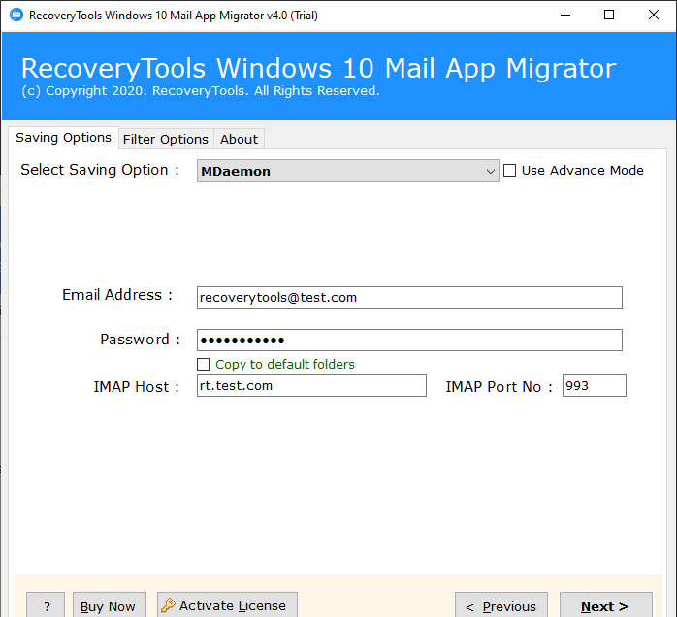
Task: Click the IMAP Port No field
Action: (x=595, y=385)
